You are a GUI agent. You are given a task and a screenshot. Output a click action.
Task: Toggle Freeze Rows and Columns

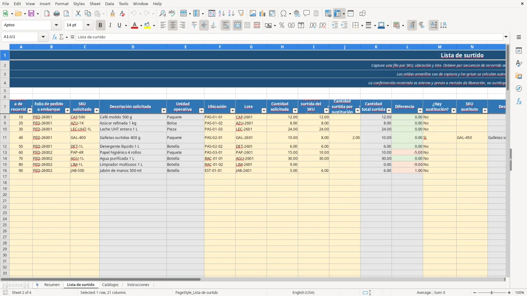337,14
